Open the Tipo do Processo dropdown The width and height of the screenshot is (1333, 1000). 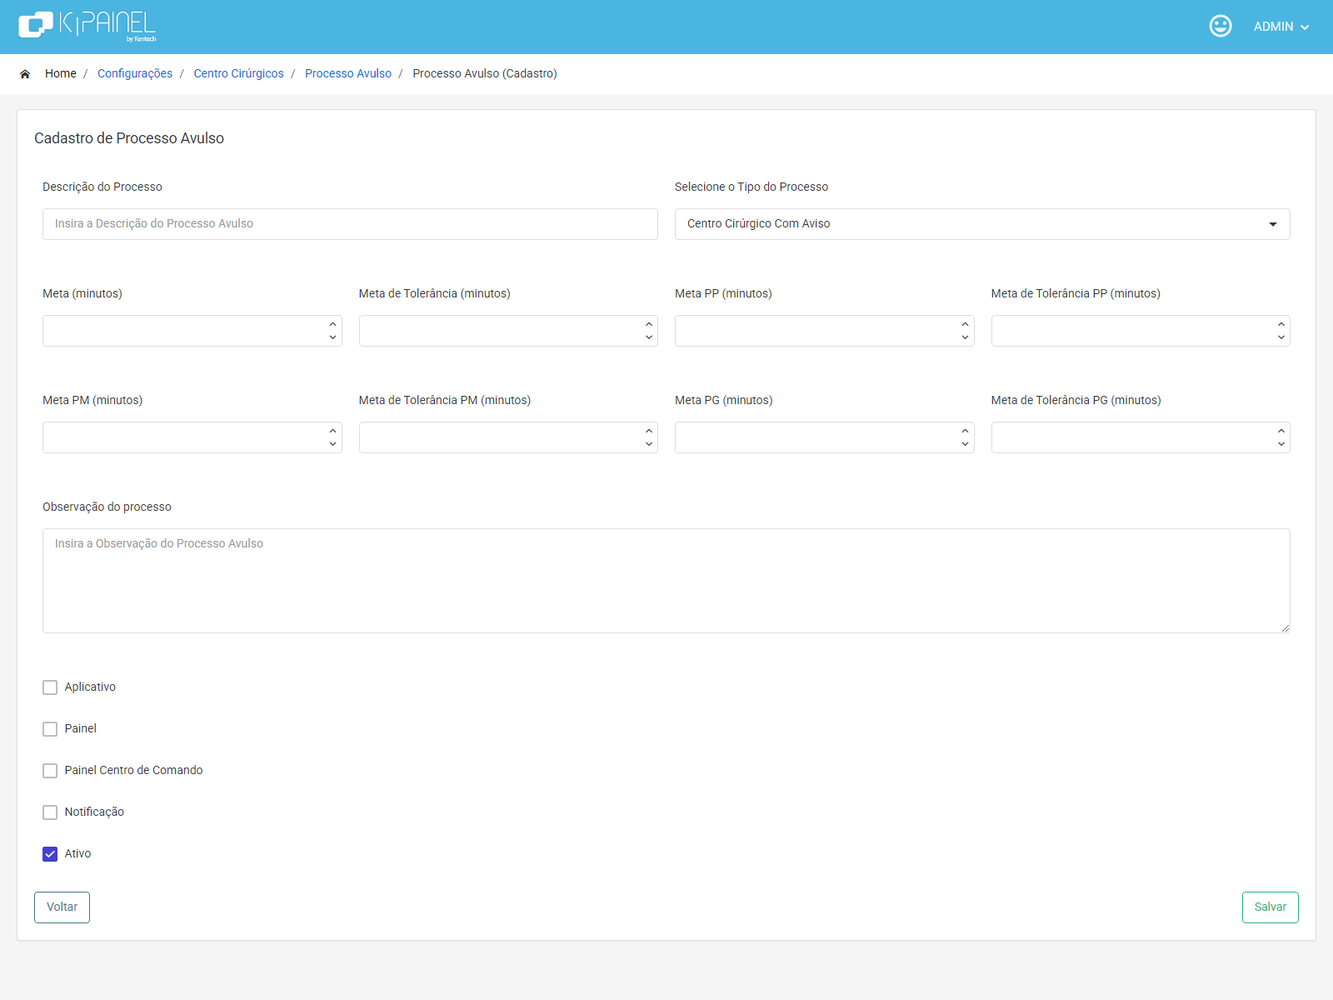coord(982,224)
